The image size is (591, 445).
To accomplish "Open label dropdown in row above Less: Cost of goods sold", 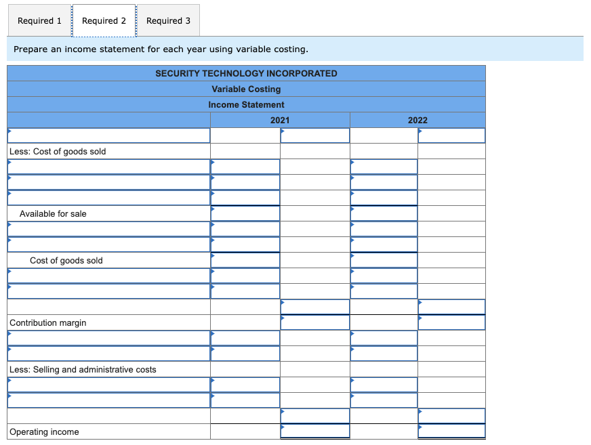I will (109, 135).
